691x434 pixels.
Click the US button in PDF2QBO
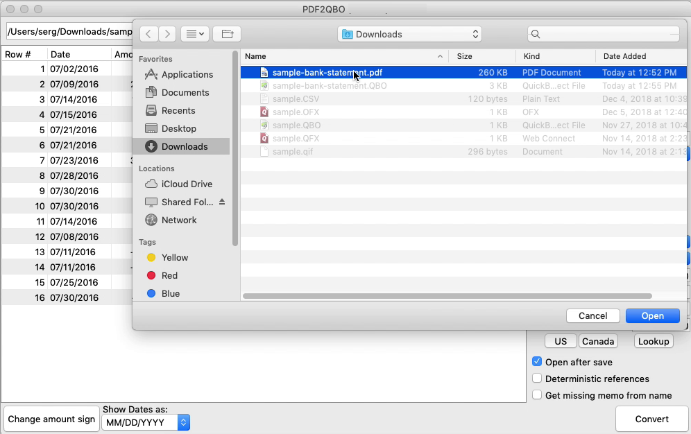tap(561, 341)
